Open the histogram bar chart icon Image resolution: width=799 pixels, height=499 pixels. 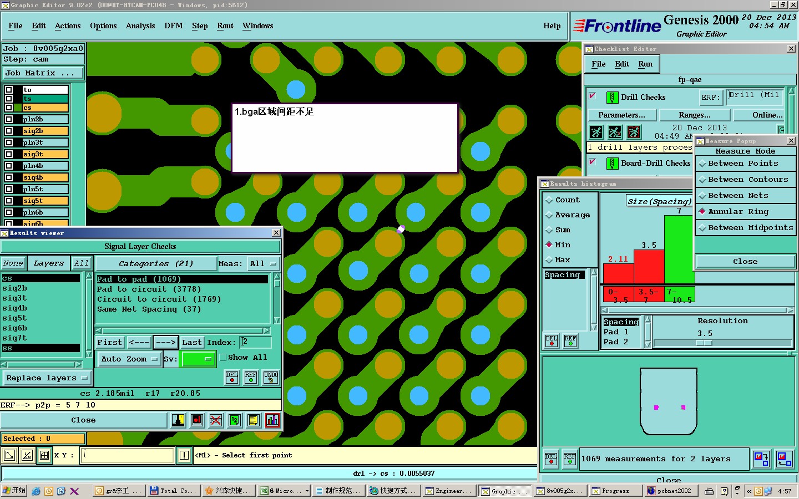click(272, 420)
